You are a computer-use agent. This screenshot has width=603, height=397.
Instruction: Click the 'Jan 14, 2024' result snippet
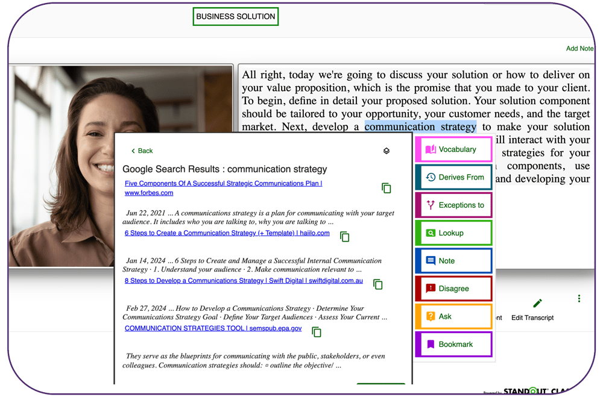pos(252,265)
